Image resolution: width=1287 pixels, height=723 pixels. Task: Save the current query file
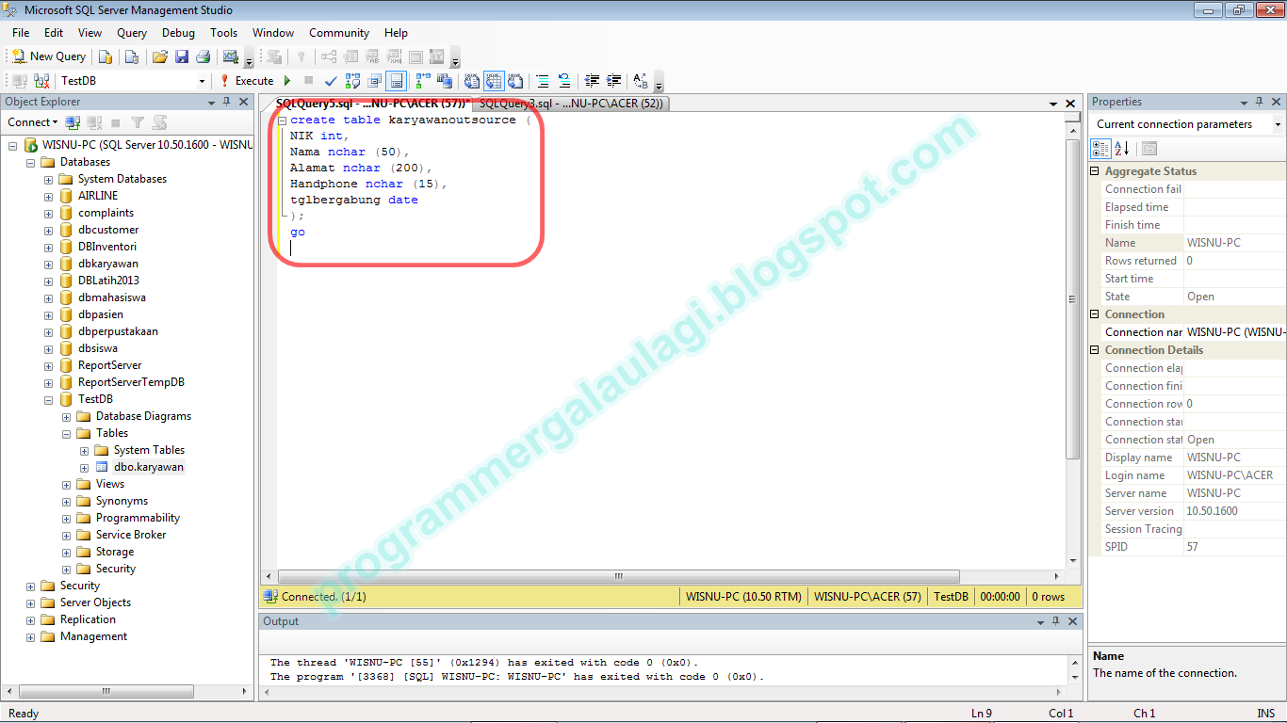[x=181, y=56]
